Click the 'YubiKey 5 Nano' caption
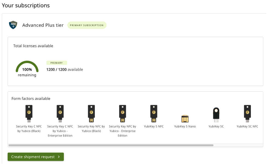This screenshot has width=267, height=164. pos(185,126)
